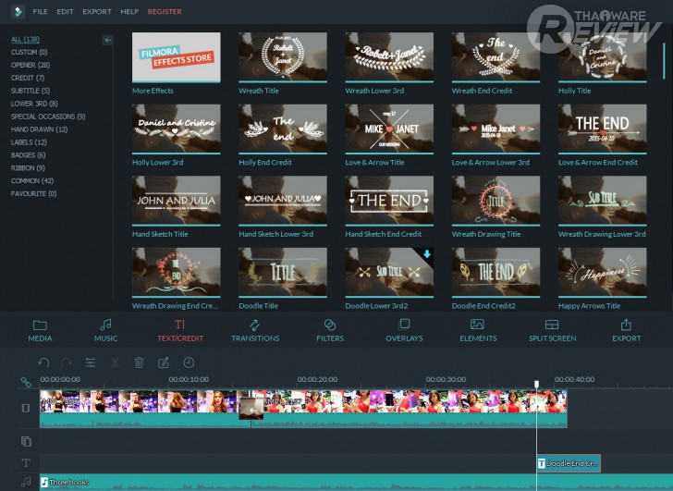The width and height of the screenshot is (673, 491).
Task: Open the FILE menu
Action: [40, 12]
